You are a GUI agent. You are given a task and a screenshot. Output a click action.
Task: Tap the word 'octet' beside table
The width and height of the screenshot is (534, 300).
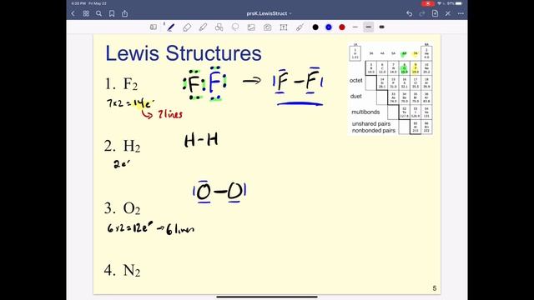point(356,81)
